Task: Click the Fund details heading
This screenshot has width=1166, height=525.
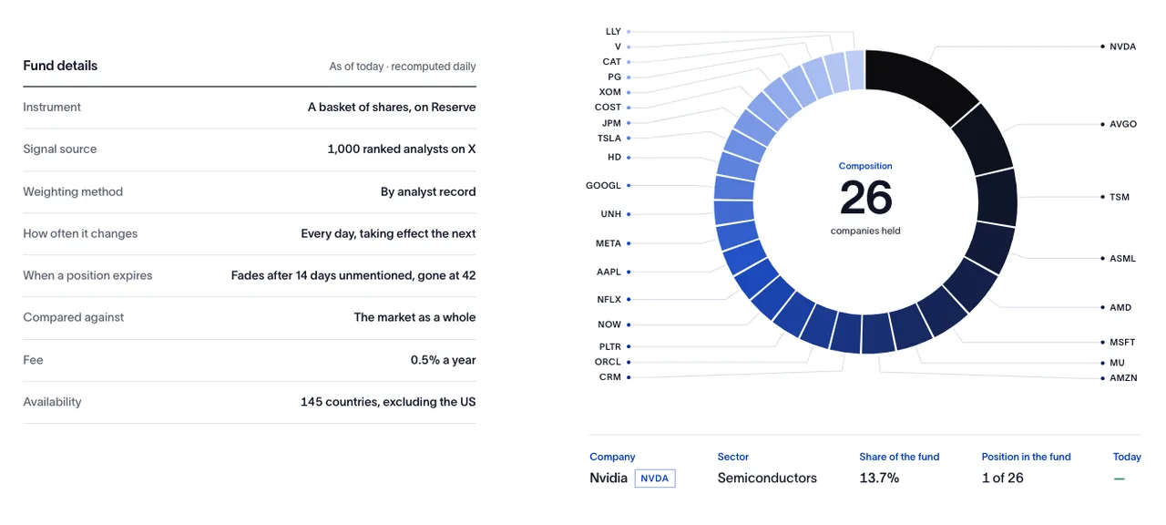Action: [60, 66]
